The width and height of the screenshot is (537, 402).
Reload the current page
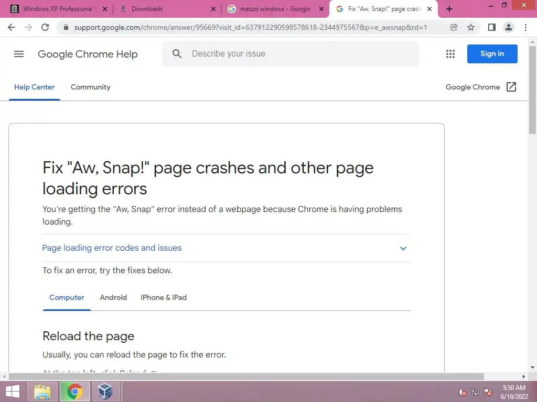[x=45, y=27]
